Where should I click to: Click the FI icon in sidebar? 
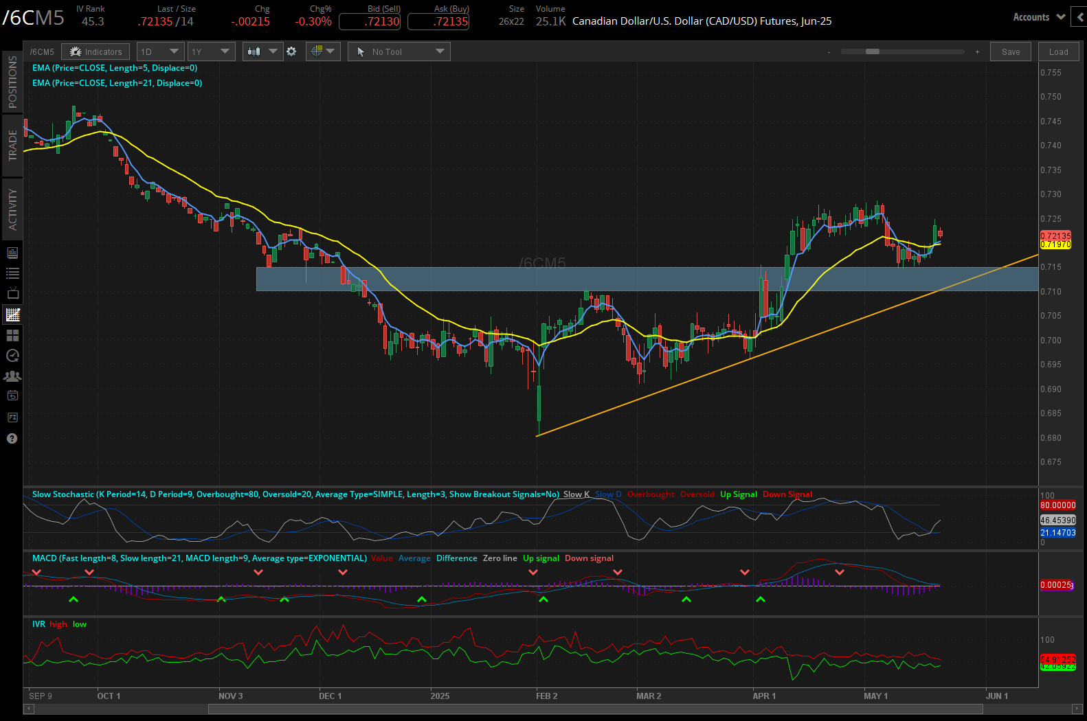point(12,417)
